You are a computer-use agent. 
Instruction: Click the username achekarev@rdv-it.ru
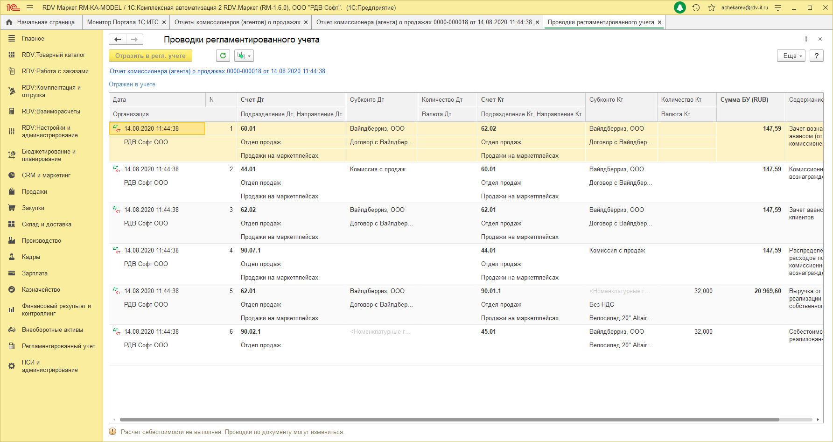(744, 7)
